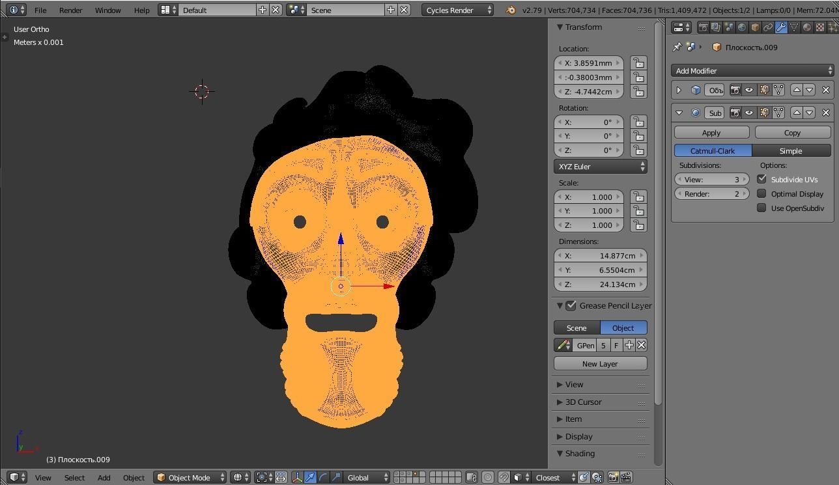Open the Add Modifier dropdown
The height and width of the screenshot is (485, 839).
click(752, 70)
